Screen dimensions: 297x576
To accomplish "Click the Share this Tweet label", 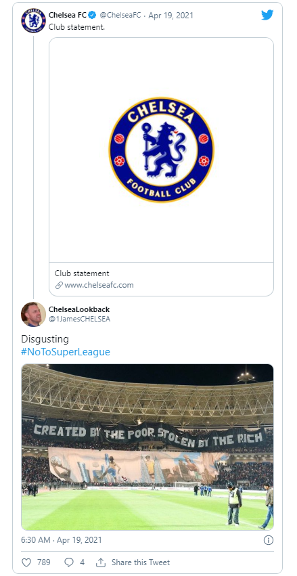I will pos(141,562).
